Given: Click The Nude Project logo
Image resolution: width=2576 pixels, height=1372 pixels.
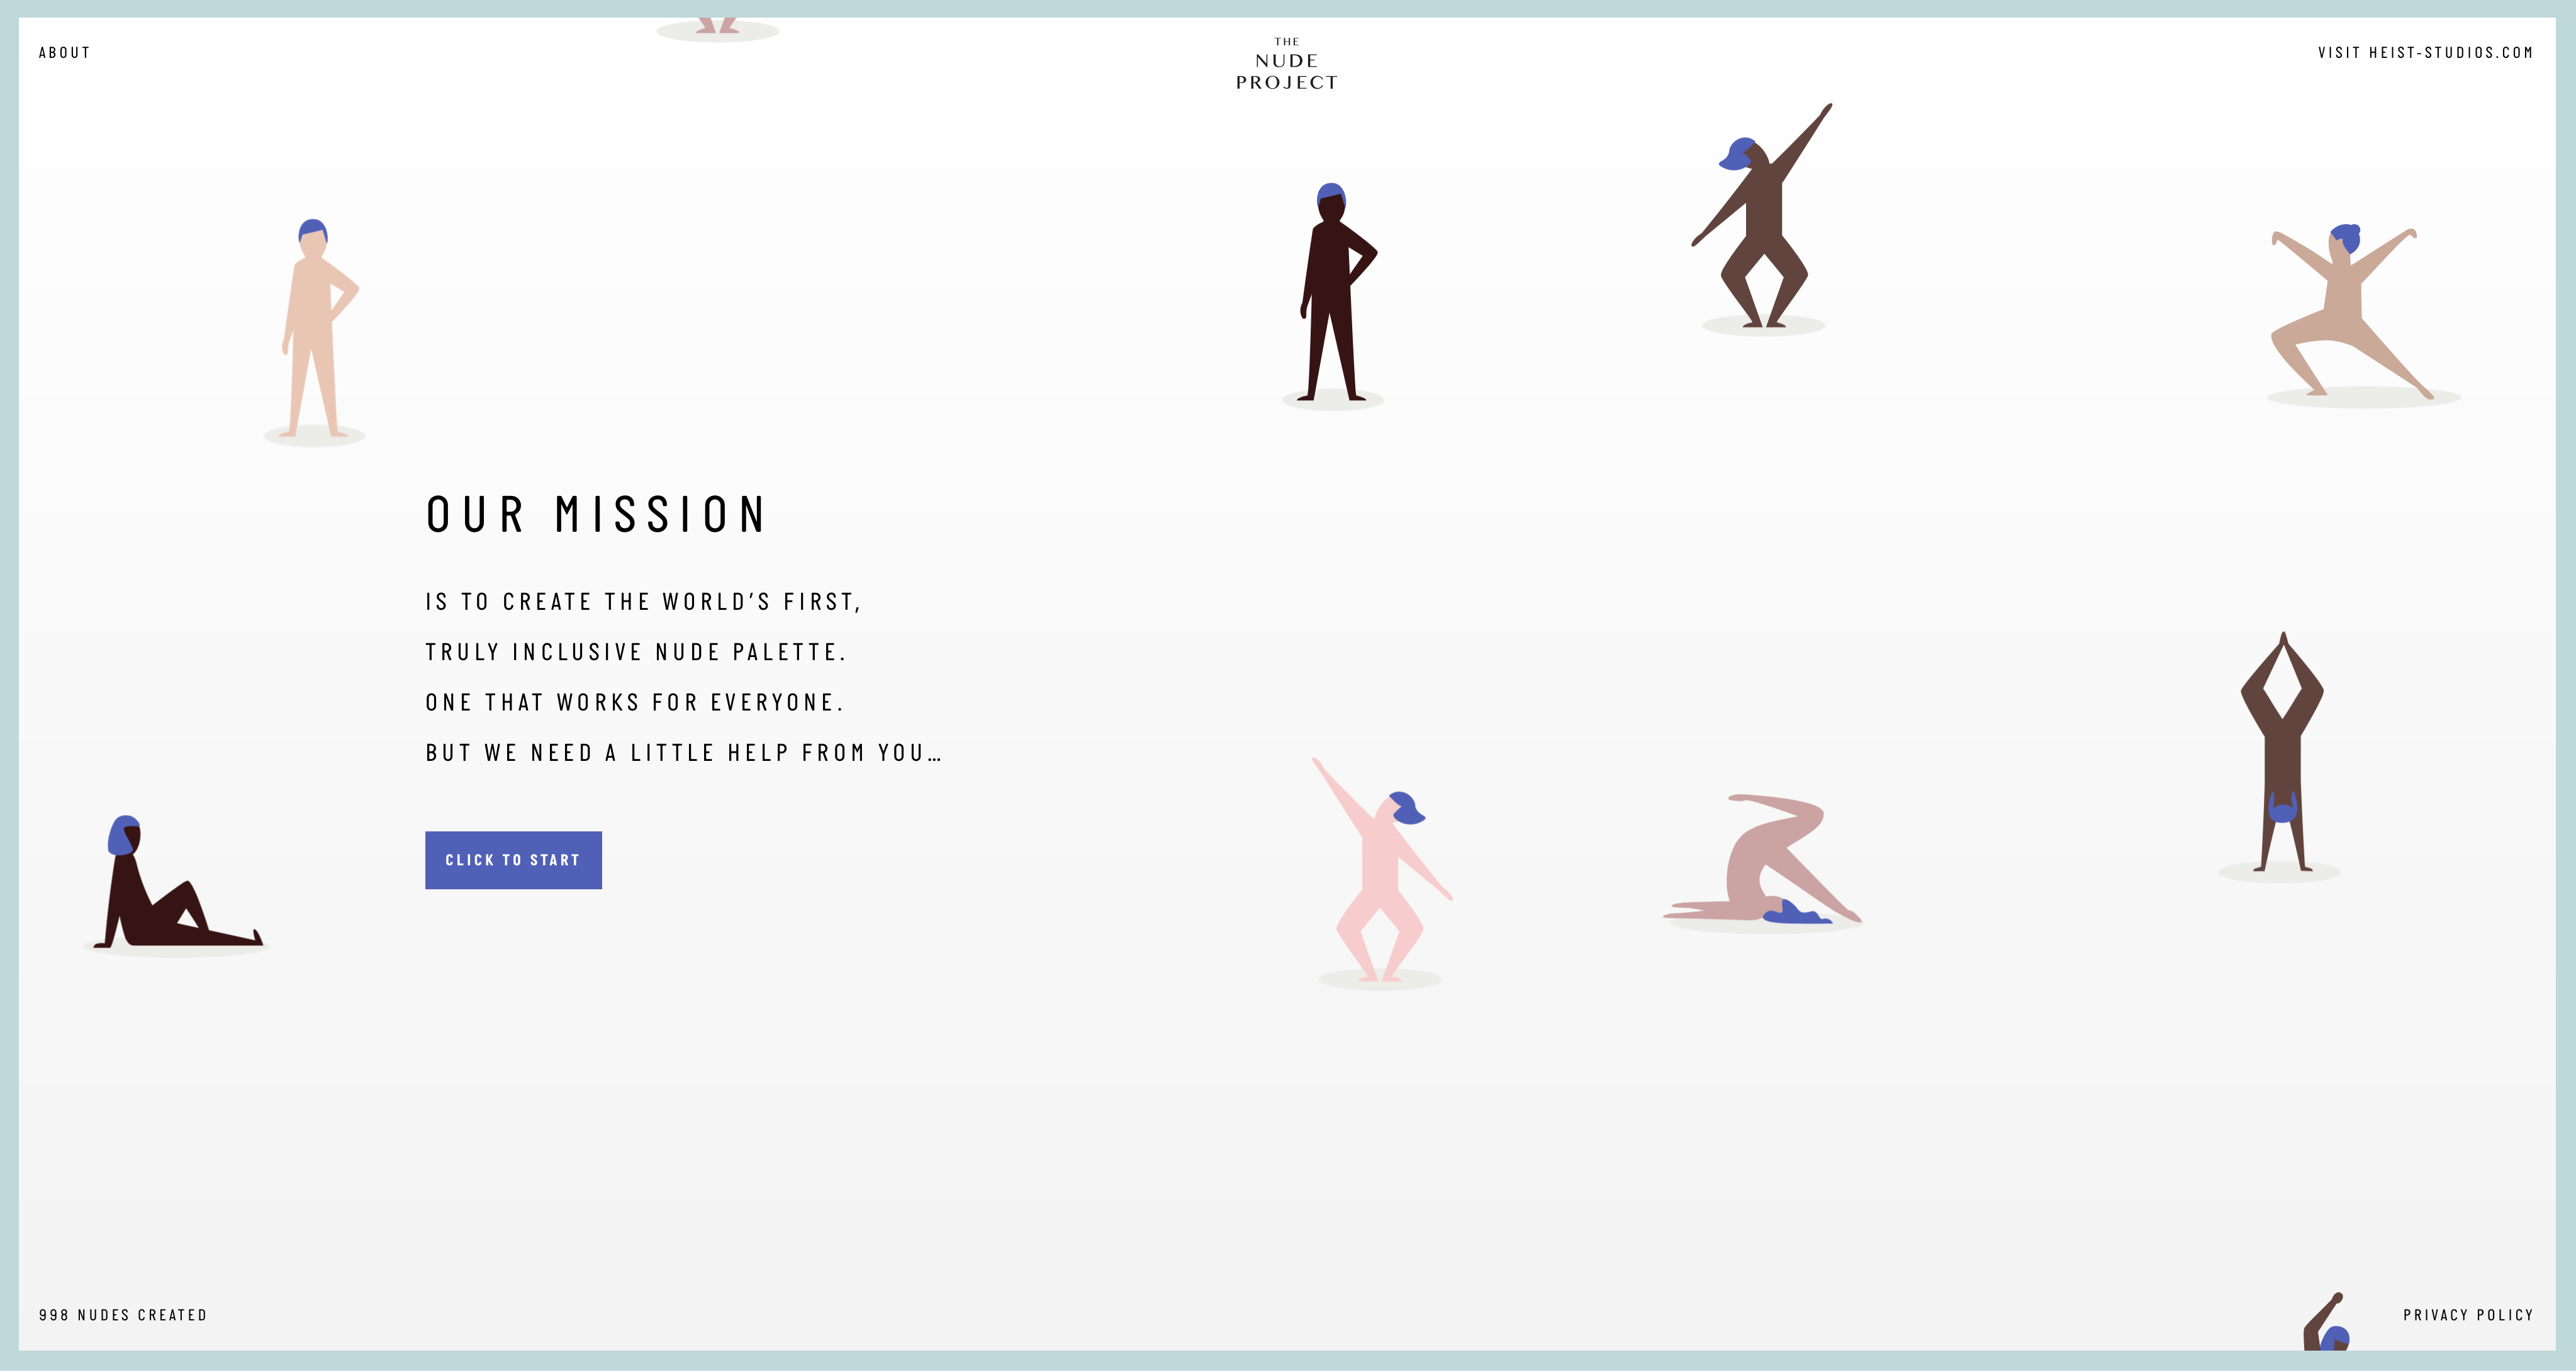Looking at the screenshot, I should click(1287, 64).
